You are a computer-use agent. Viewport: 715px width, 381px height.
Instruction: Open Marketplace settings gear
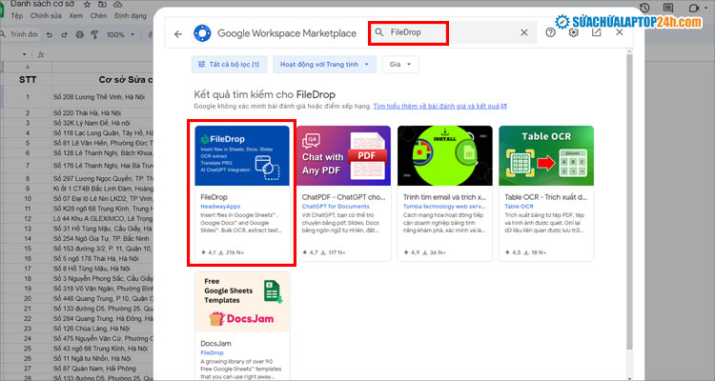(x=573, y=32)
